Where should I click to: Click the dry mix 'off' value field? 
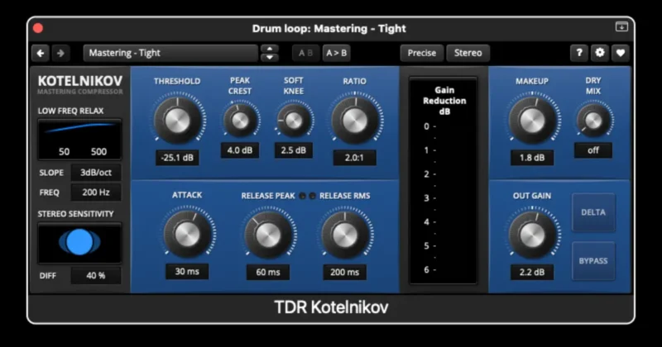pos(593,150)
